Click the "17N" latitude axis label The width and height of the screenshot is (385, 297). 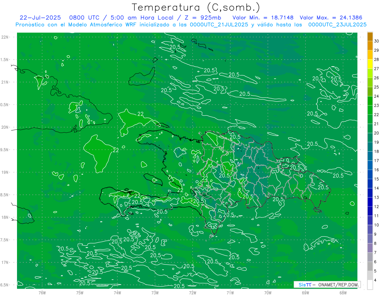pos(4,262)
